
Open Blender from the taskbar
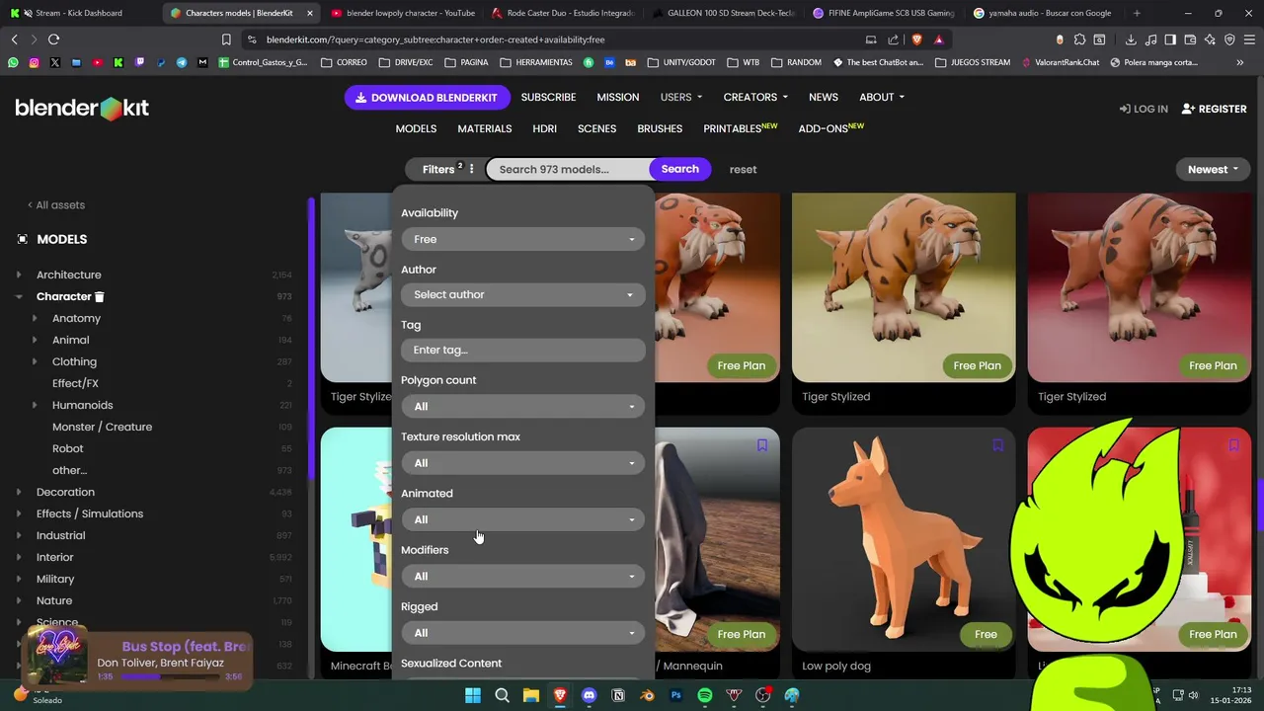point(647,695)
